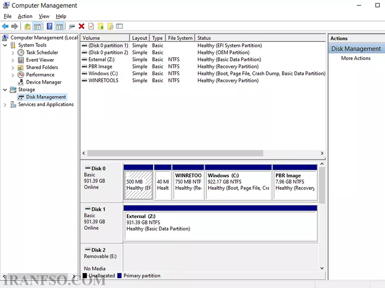Select the Device Manager icon in tree
The height and width of the screenshot is (288, 385).
[21, 82]
